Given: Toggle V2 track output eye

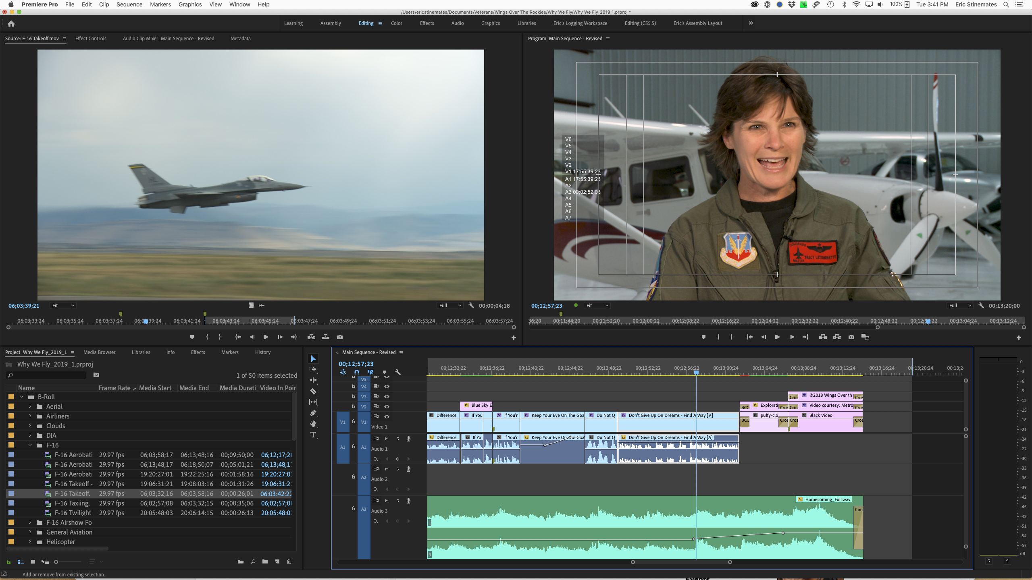Looking at the screenshot, I should click(387, 406).
